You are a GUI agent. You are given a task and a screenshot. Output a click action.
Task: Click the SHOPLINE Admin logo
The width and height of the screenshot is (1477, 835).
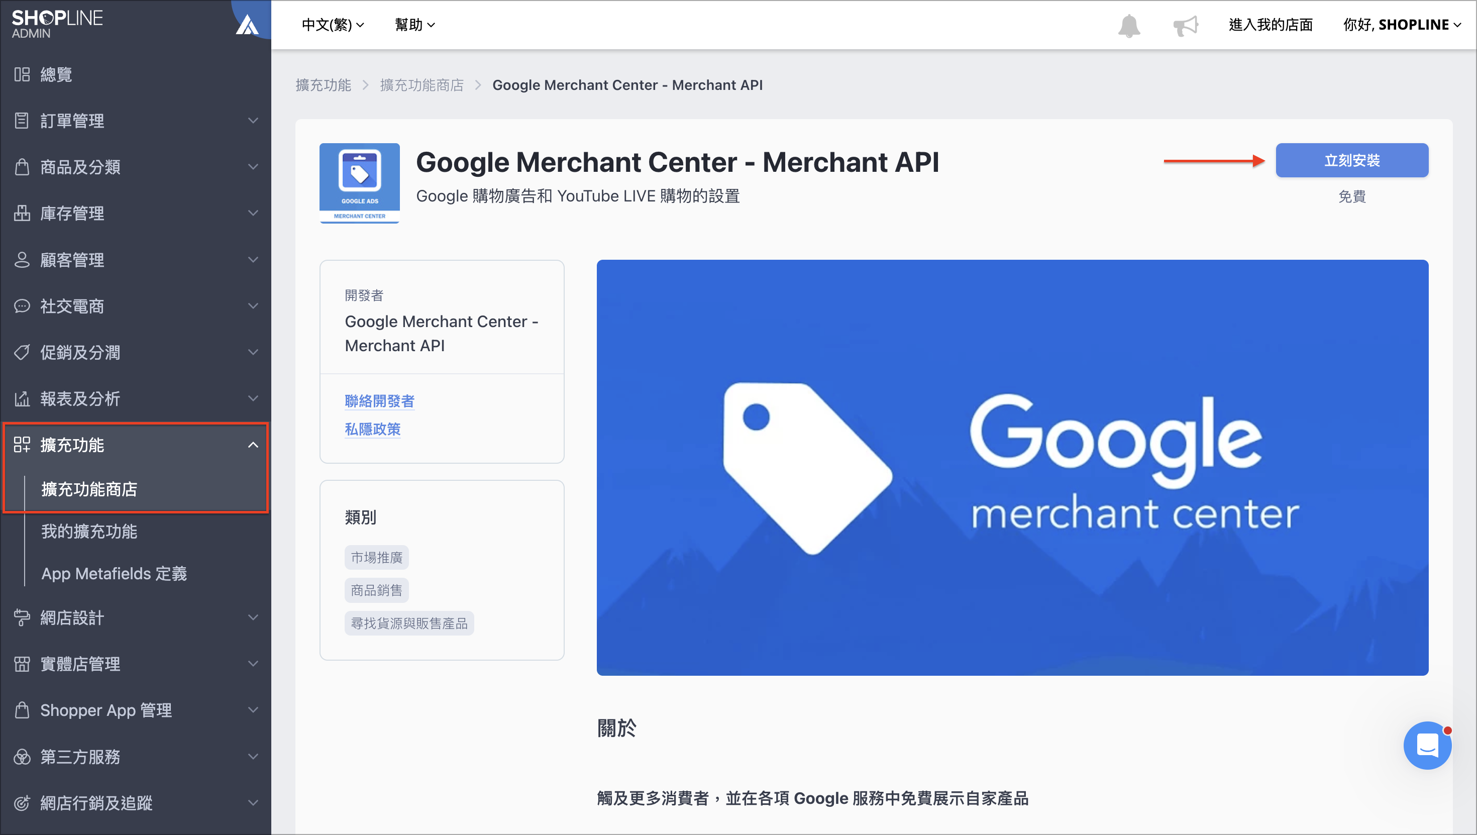coord(57,24)
